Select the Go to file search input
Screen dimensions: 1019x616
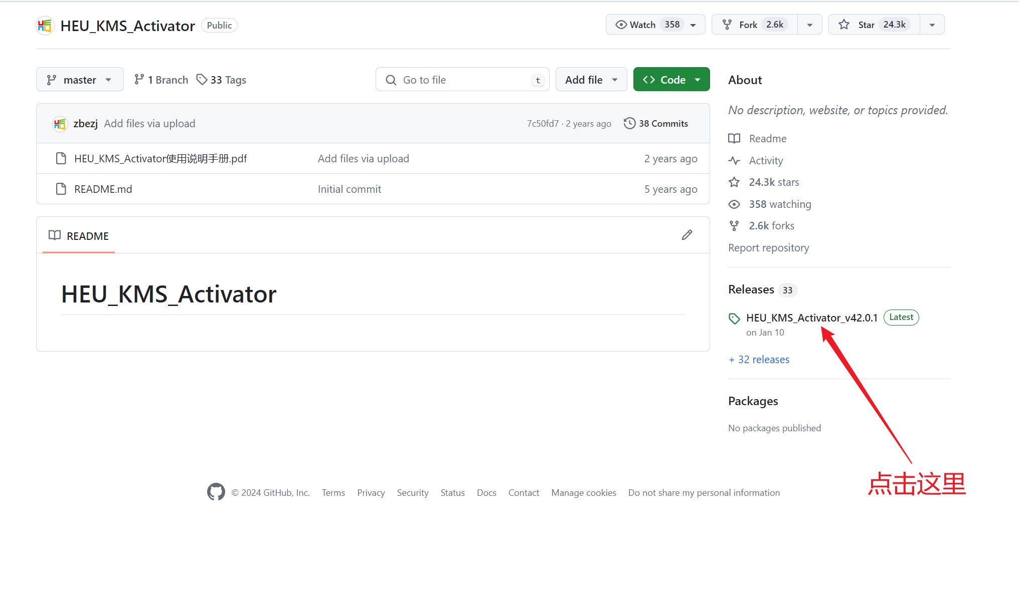tap(462, 79)
